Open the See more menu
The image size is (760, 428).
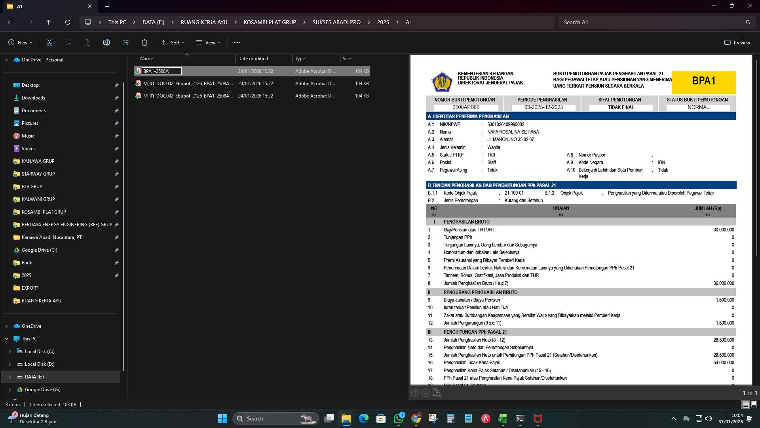click(x=237, y=42)
